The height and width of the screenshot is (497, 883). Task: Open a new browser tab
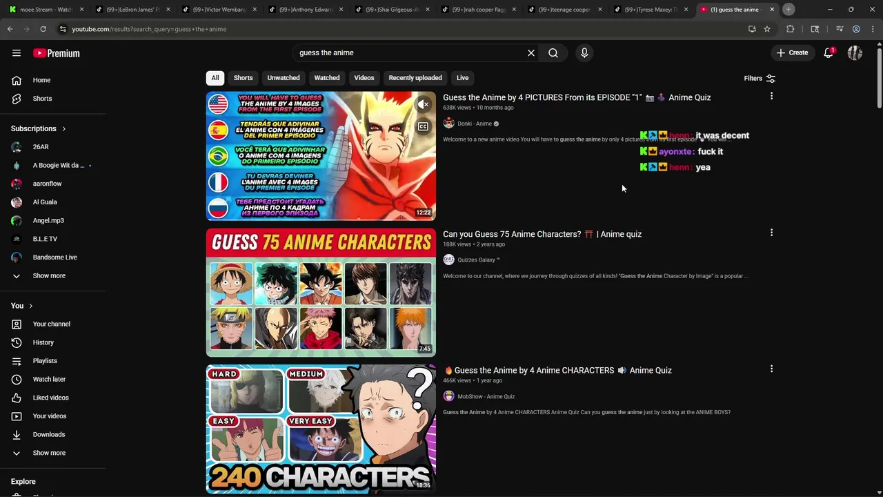click(x=788, y=10)
